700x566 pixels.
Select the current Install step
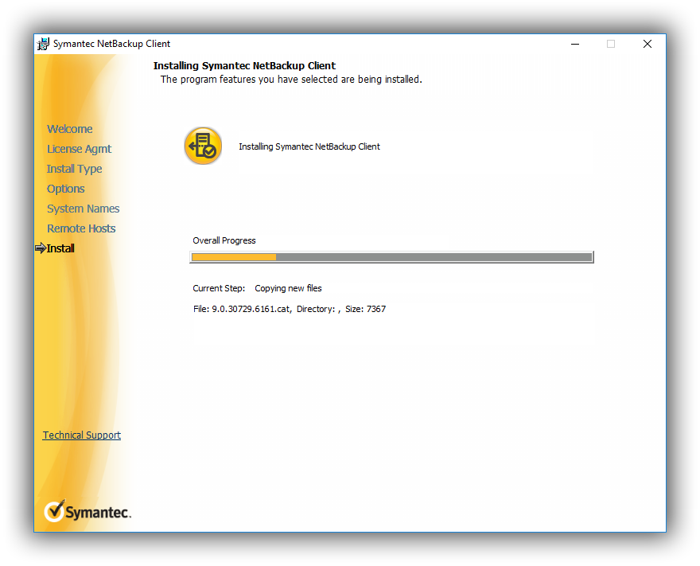click(x=60, y=248)
